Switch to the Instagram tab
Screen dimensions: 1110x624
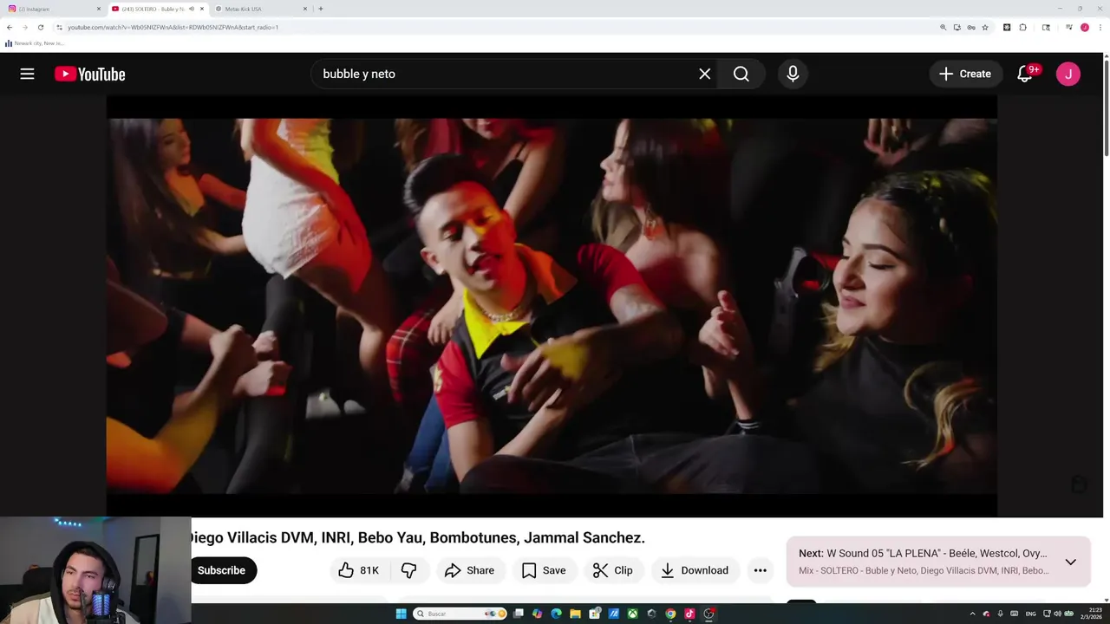click(52, 9)
